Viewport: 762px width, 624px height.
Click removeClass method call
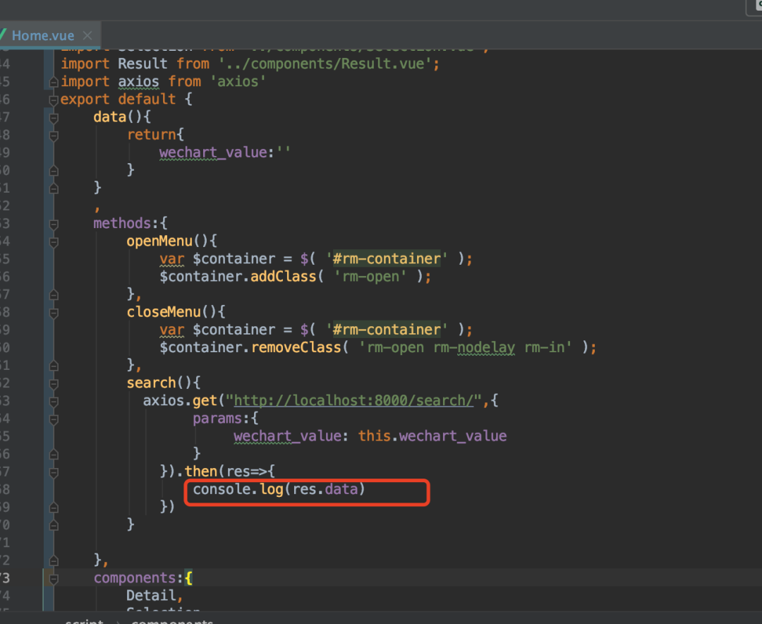pyautogui.click(x=296, y=347)
